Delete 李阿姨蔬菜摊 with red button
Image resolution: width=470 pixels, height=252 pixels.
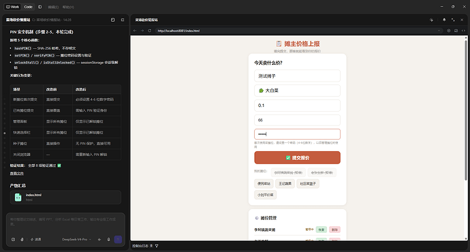[334, 230]
